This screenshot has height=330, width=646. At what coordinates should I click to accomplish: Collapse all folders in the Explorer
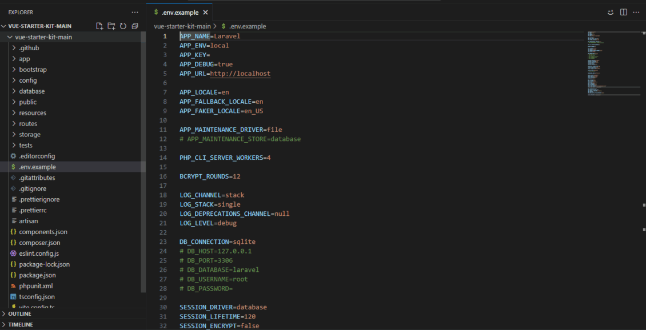[135, 26]
